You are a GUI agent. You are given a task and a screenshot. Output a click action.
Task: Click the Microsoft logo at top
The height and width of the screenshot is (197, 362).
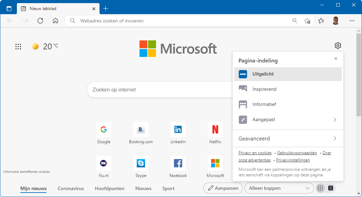point(178,49)
